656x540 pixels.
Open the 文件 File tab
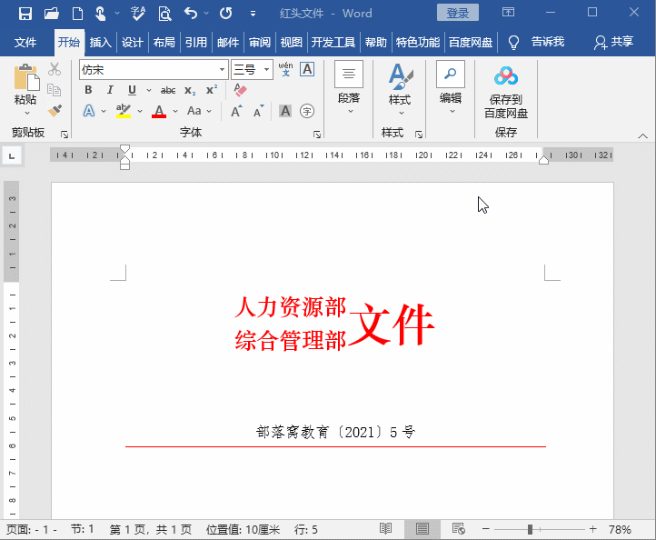(x=25, y=43)
